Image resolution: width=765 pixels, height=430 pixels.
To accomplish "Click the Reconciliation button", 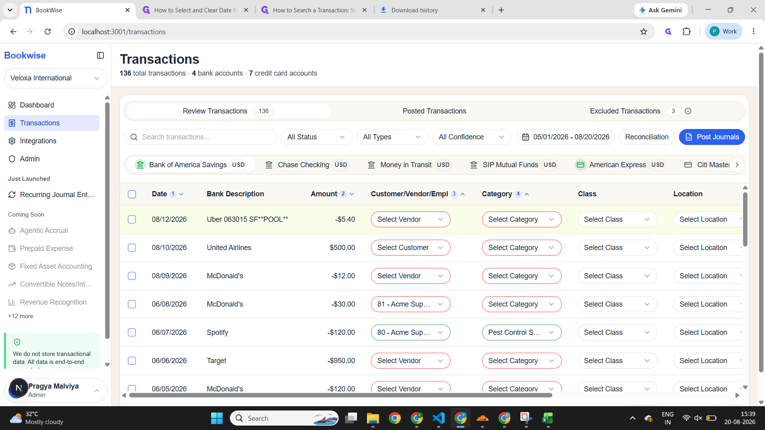I will pos(647,137).
